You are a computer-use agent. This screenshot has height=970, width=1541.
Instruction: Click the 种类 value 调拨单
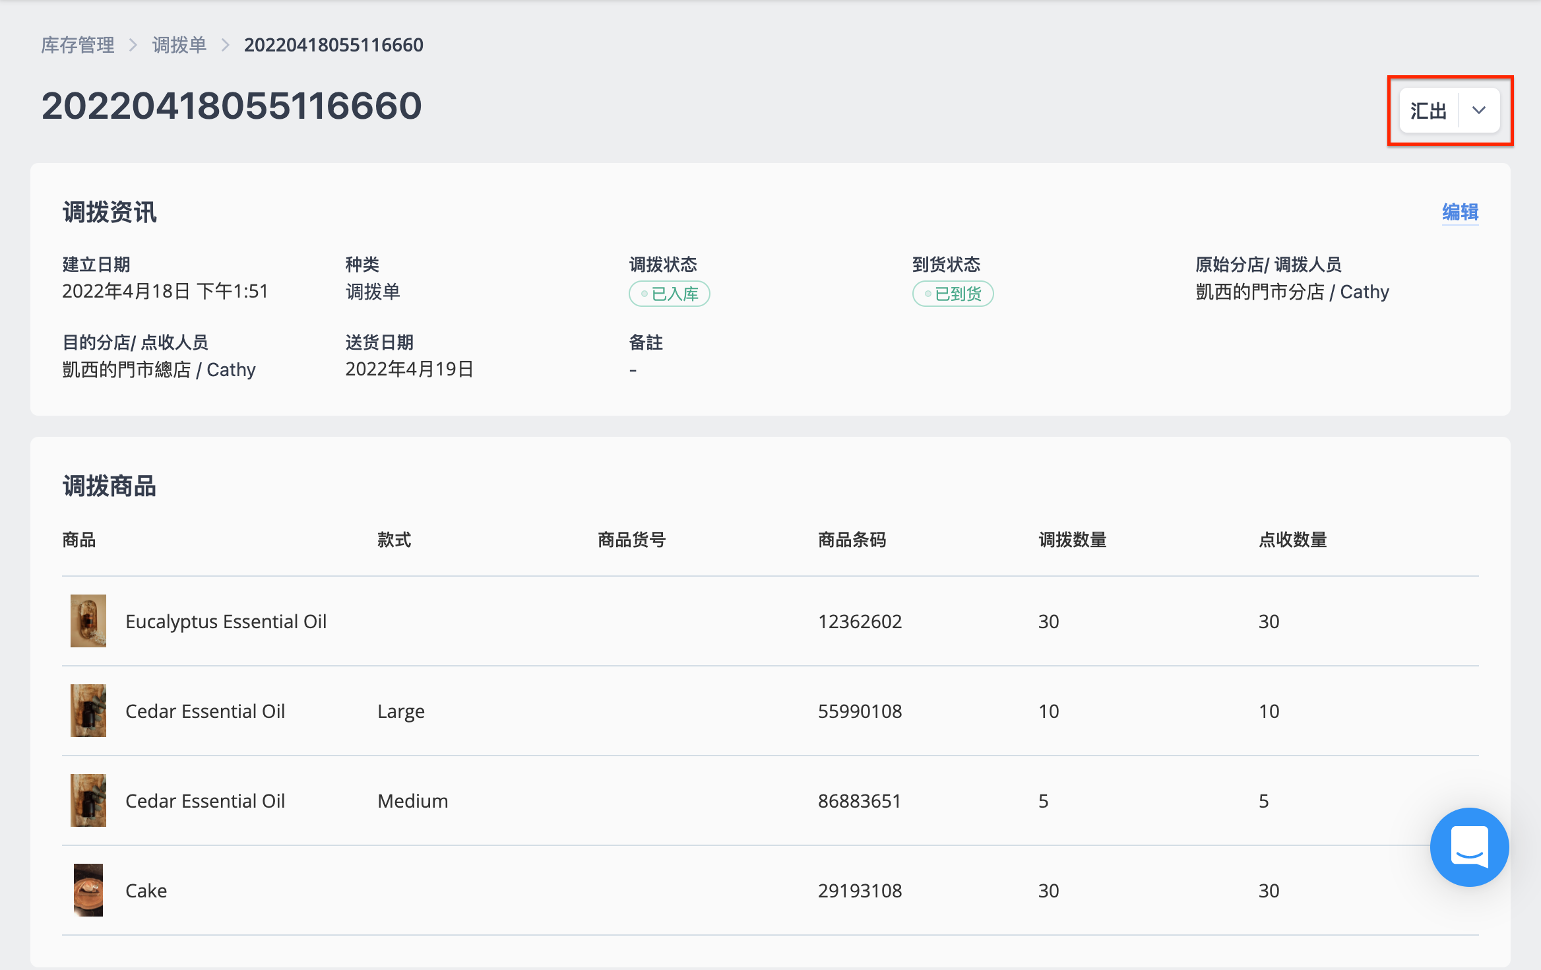(373, 292)
